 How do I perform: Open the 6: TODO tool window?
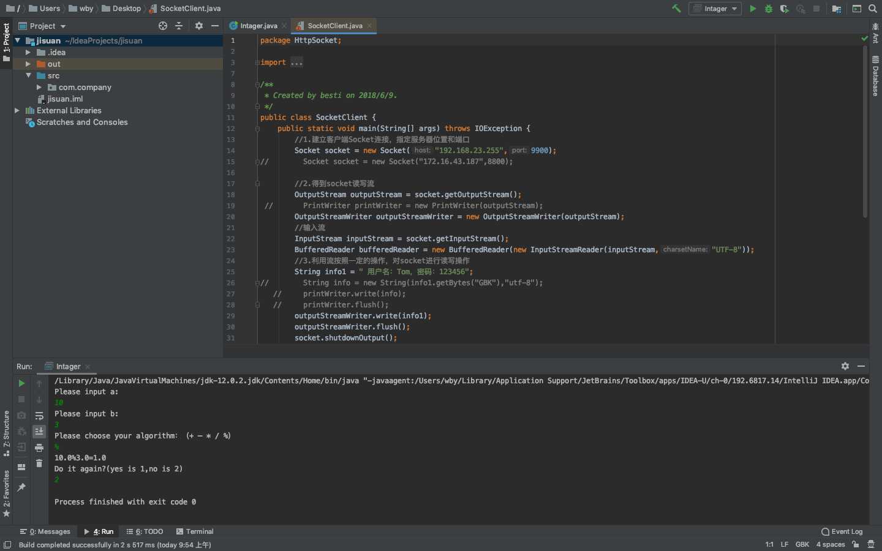tap(145, 531)
